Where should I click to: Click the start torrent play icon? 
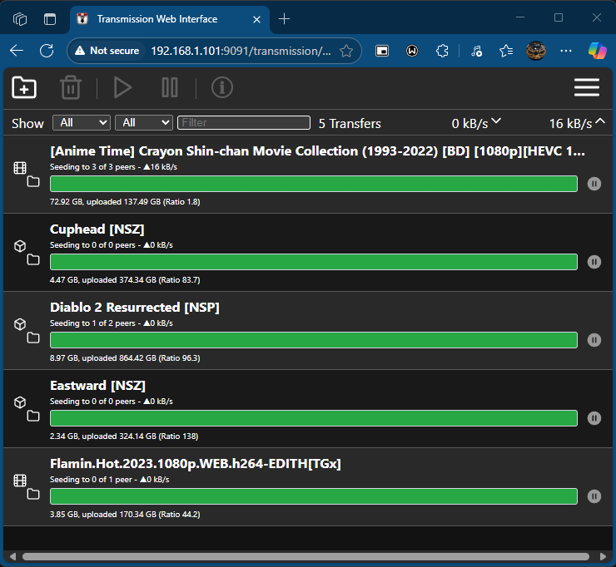tap(122, 87)
